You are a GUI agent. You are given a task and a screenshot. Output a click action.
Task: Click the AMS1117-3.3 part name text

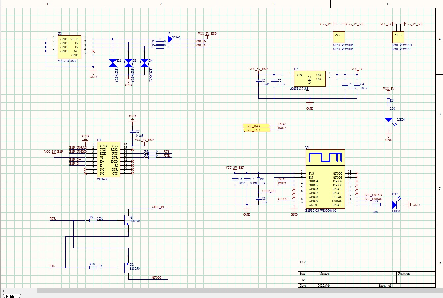click(x=299, y=89)
